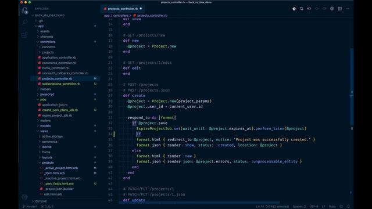
Task: Click the open changes icon in the editor toolbar
Action: pos(302,9)
